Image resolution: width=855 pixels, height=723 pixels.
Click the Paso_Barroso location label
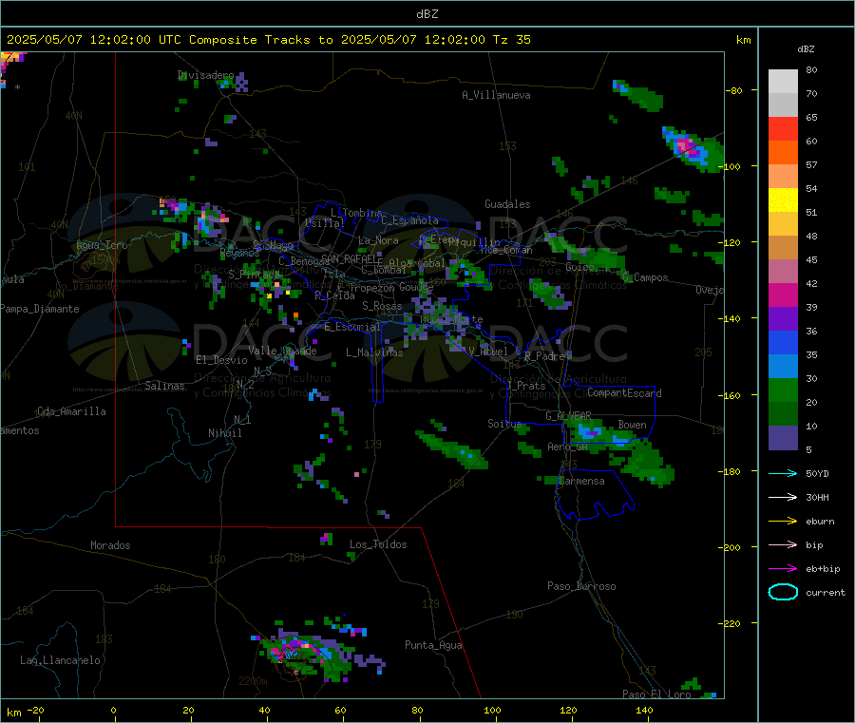point(581,586)
